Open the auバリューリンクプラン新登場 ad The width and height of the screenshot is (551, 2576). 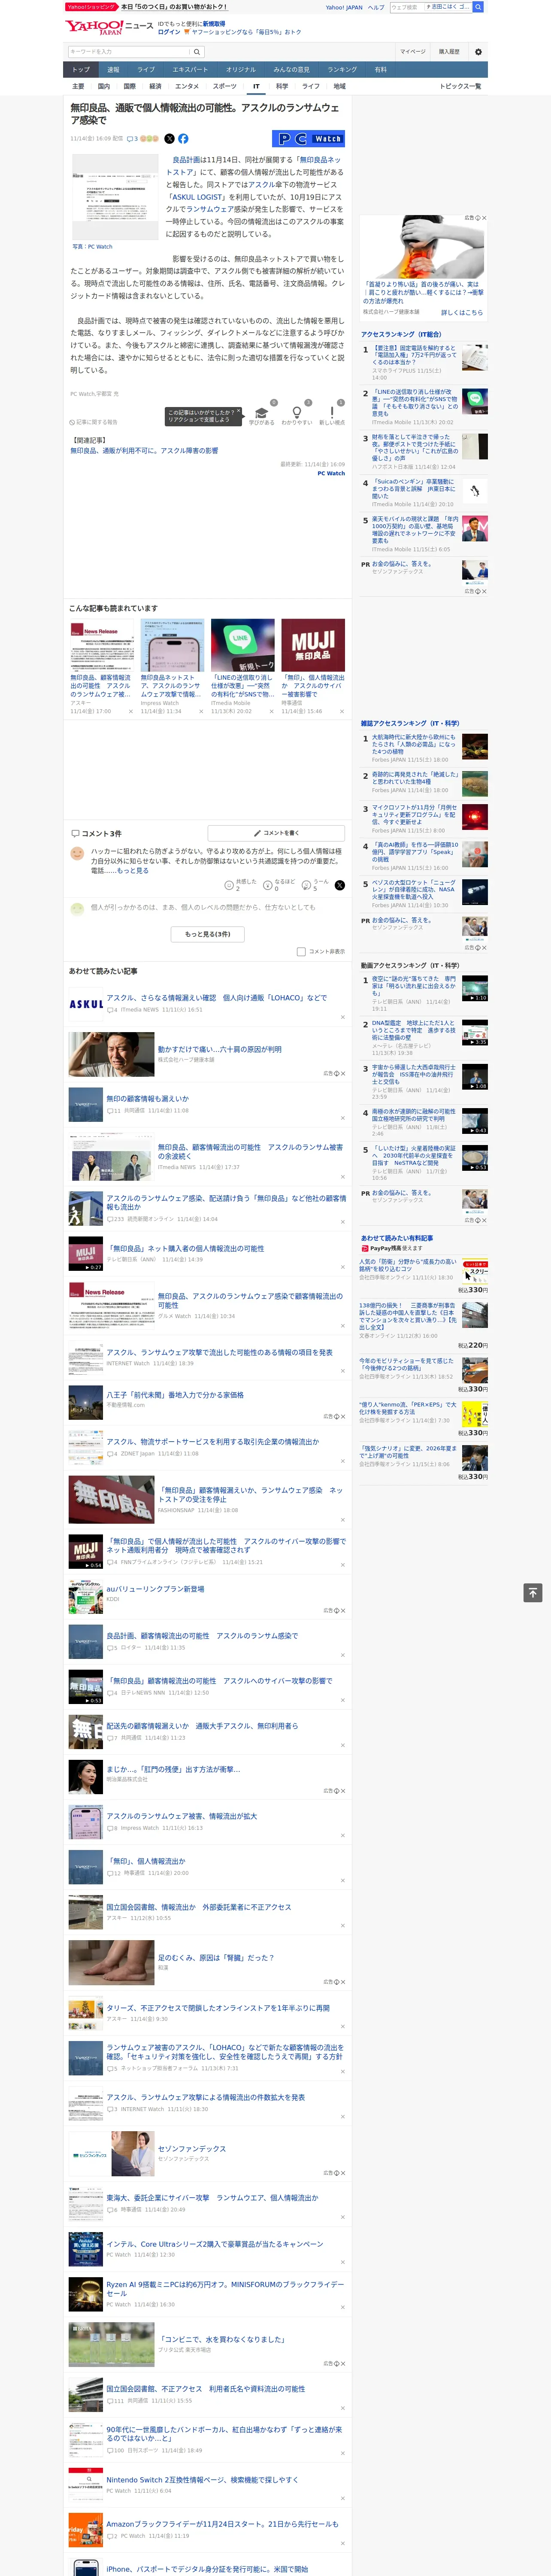tap(155, 1589)
